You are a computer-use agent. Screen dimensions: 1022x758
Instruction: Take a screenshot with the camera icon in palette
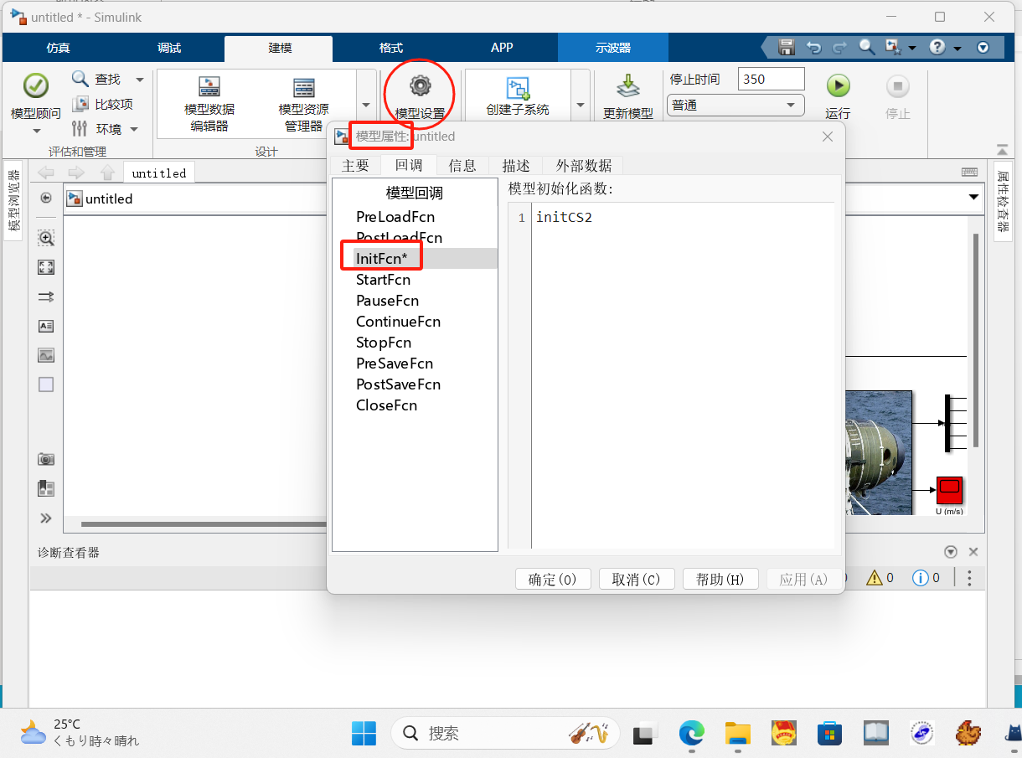tap(46, 459)
